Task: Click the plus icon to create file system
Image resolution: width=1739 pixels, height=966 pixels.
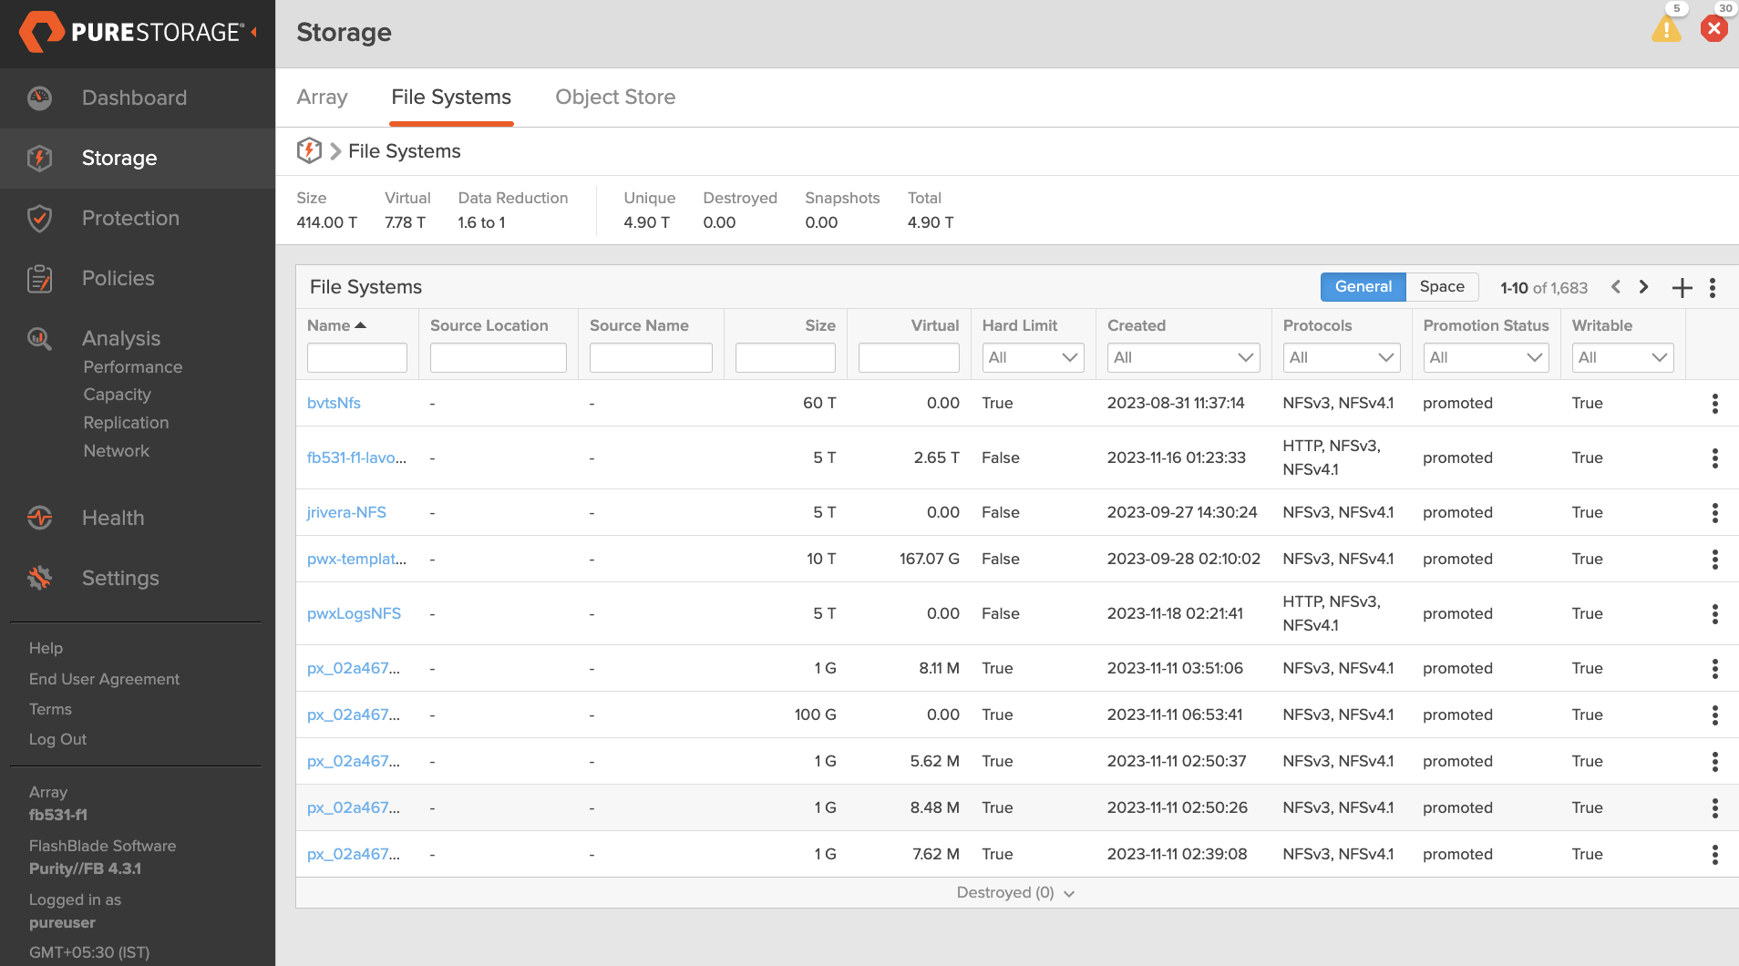Action: (x=1682, y=288)
